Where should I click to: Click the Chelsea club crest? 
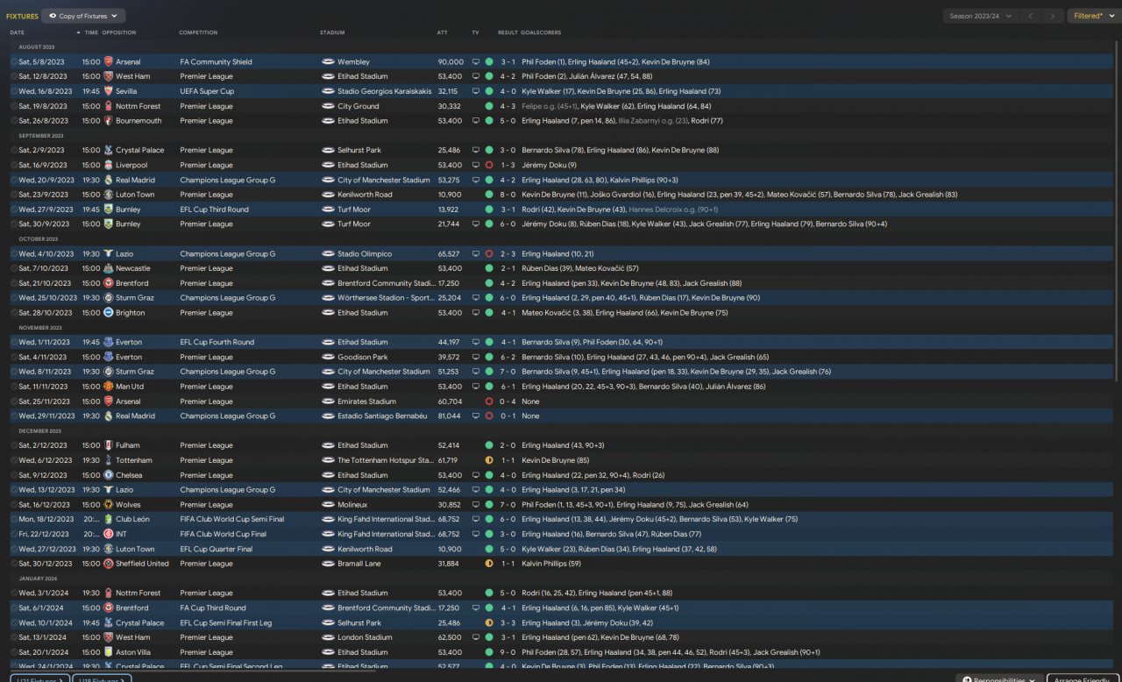pyautogui.click(x=109, y=475)
